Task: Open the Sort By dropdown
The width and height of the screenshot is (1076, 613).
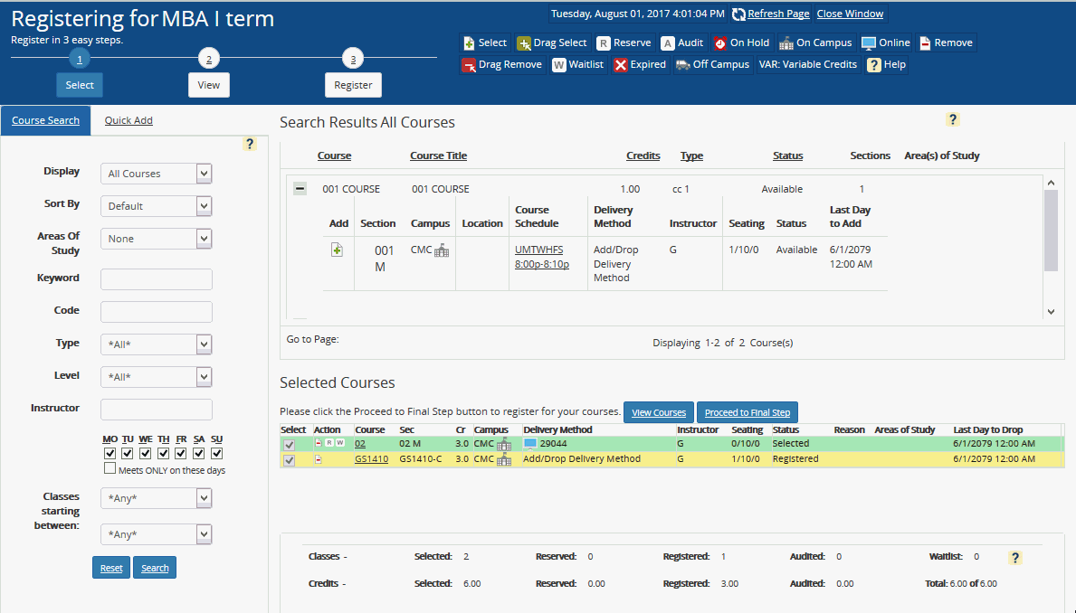Action: click(x=156, y=206)
